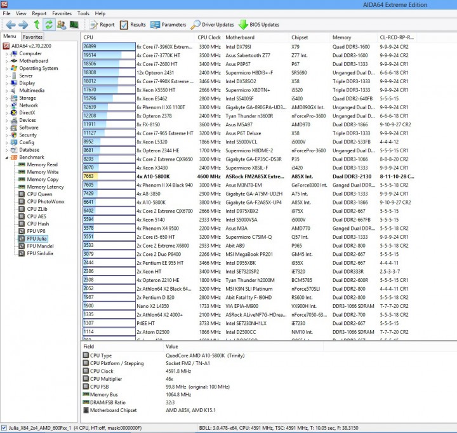This screenshot has width=457, height=433.
Task: Click the Forward arrow toolbar icon
Action: (23, 25)
